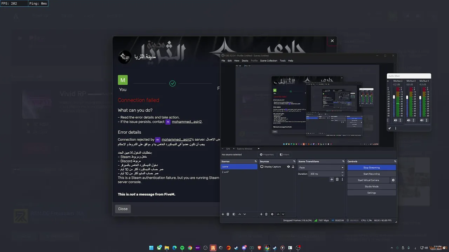This screenshot has height=252, width=449.
Task: Open OBS Docks menu
Action: click(x=245, y=61)
